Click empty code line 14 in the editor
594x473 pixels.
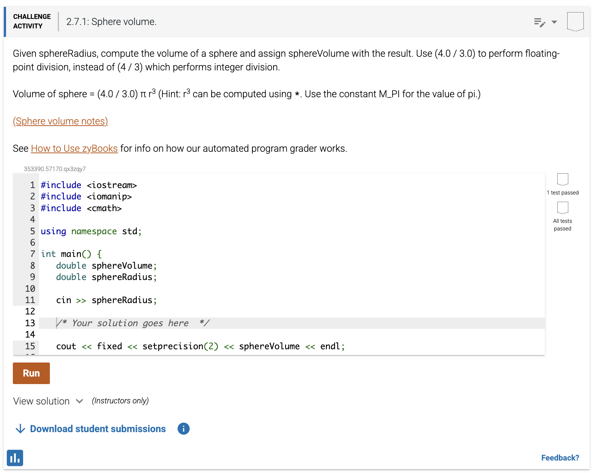click(292, 335)
